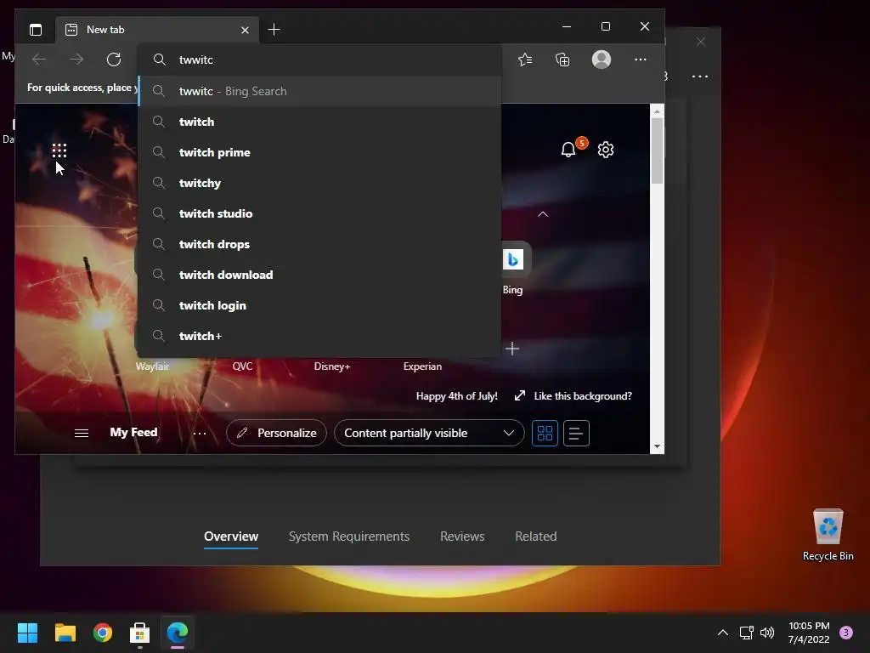Click the Like this background? link
The image size is (870, 653).
point(583,396)
